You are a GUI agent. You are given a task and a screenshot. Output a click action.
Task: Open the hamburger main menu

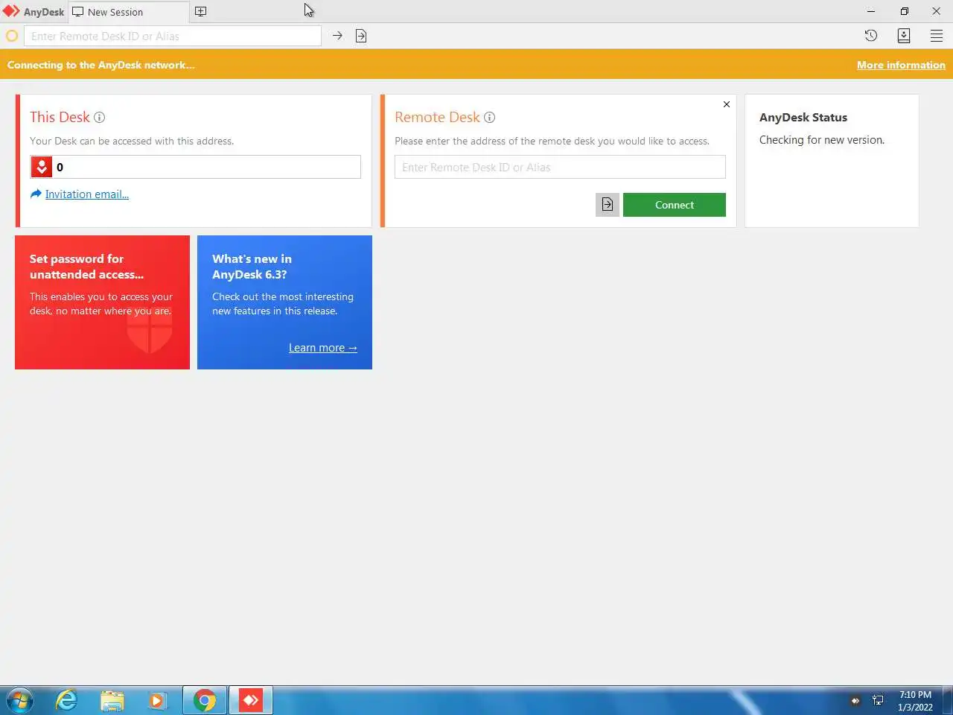click(937, 36)
